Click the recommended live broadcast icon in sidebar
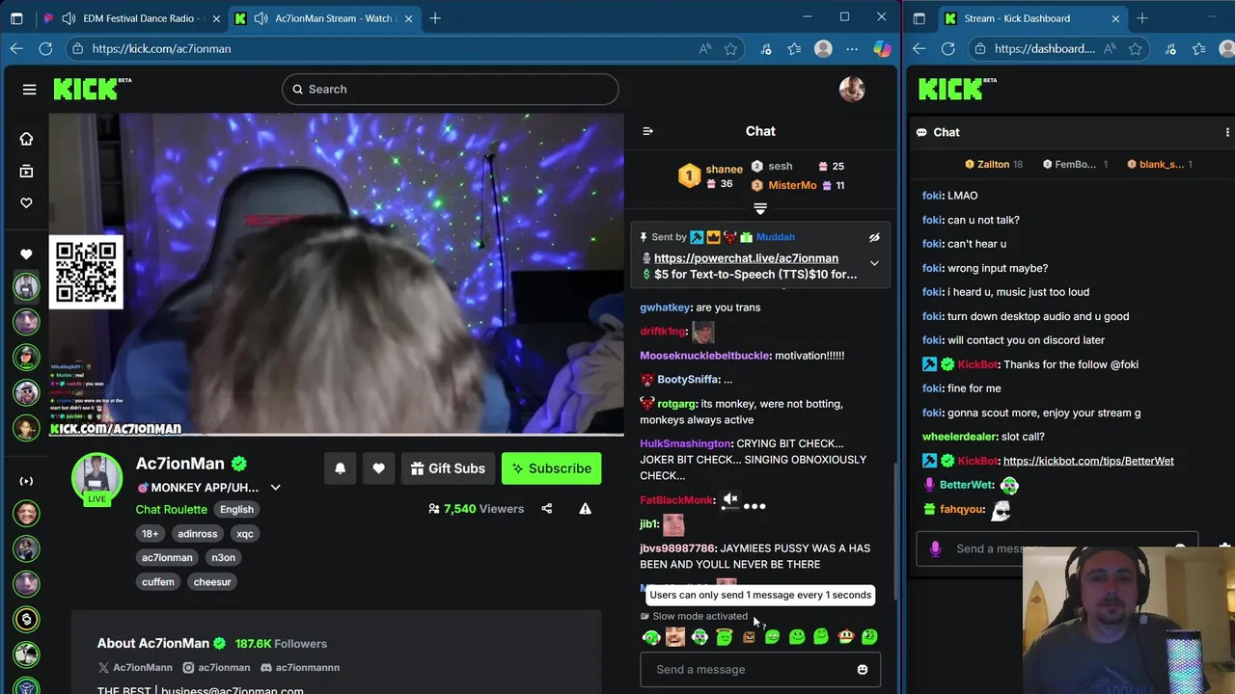Image resolution: width=1235 pixels, height=694 pixels. pyautogui.click(x=26, y=481)
